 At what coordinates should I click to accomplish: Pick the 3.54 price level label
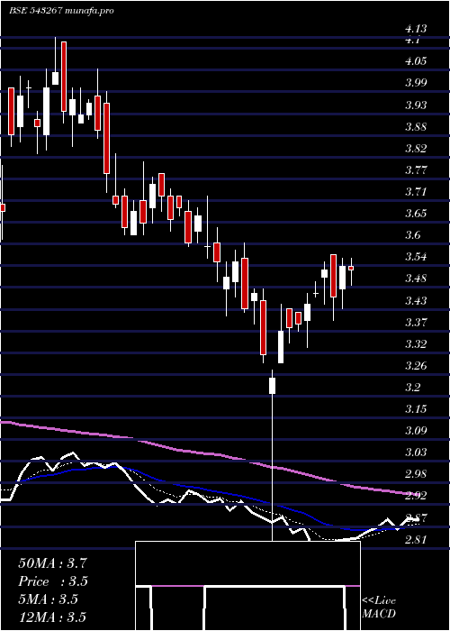click(416, 257)
